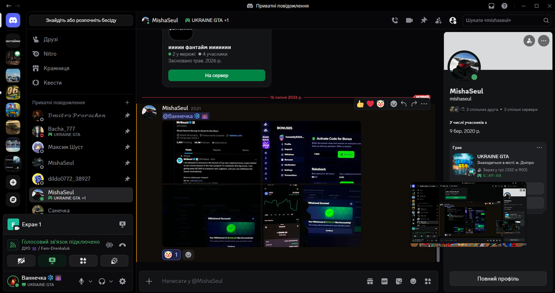Disconnect from voice call
The image size is (555, 293).
[122, 245]
